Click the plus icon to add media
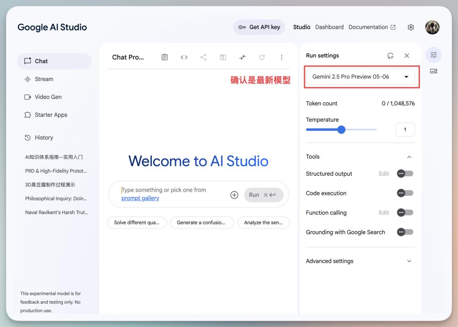The image size is (458, 327). (234, 195)
